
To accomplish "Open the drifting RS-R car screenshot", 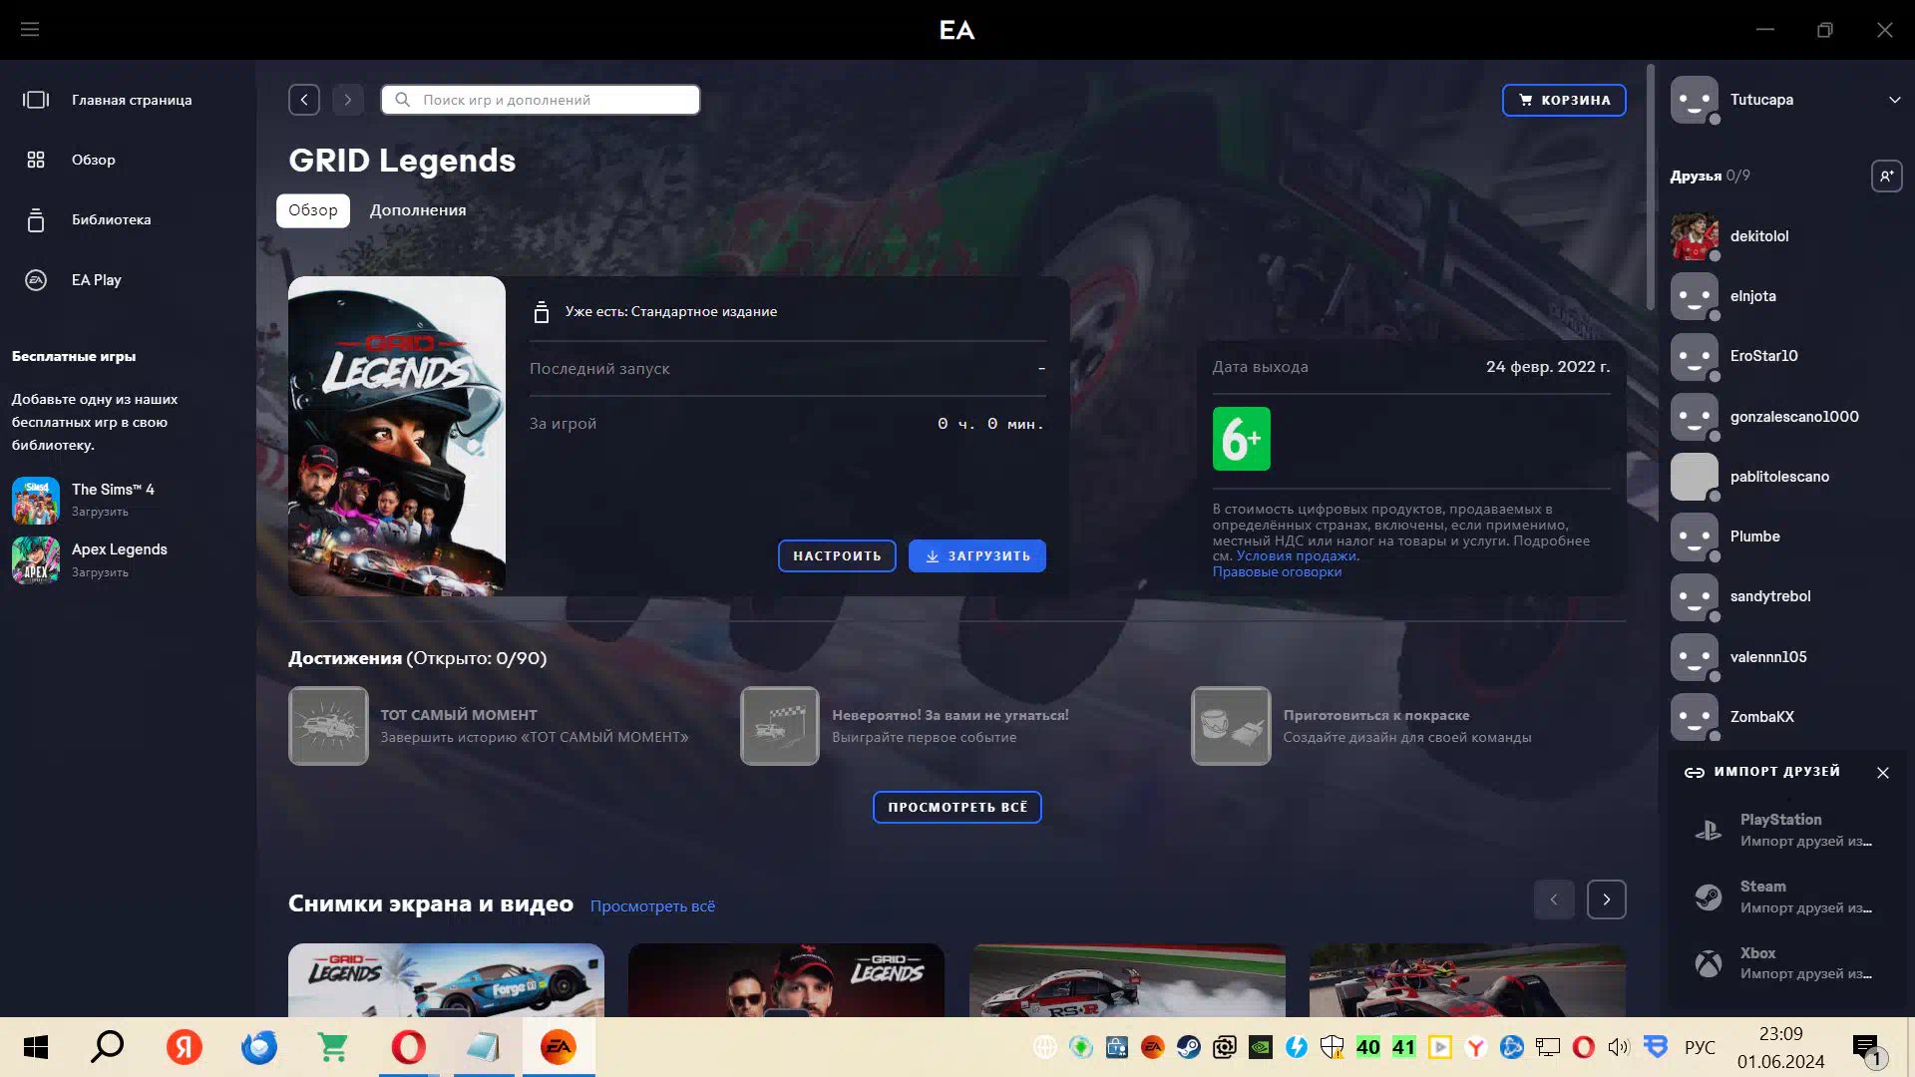I will click(1127, 980).
